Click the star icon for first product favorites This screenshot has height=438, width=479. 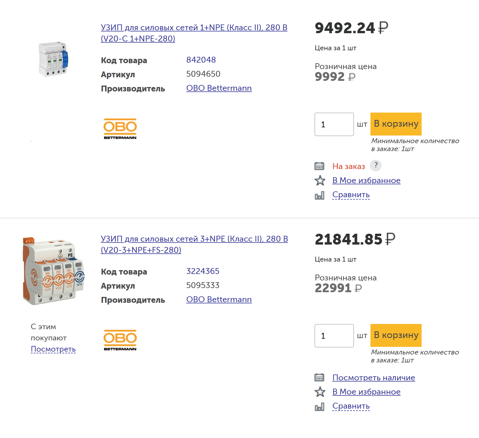point(320,180)
